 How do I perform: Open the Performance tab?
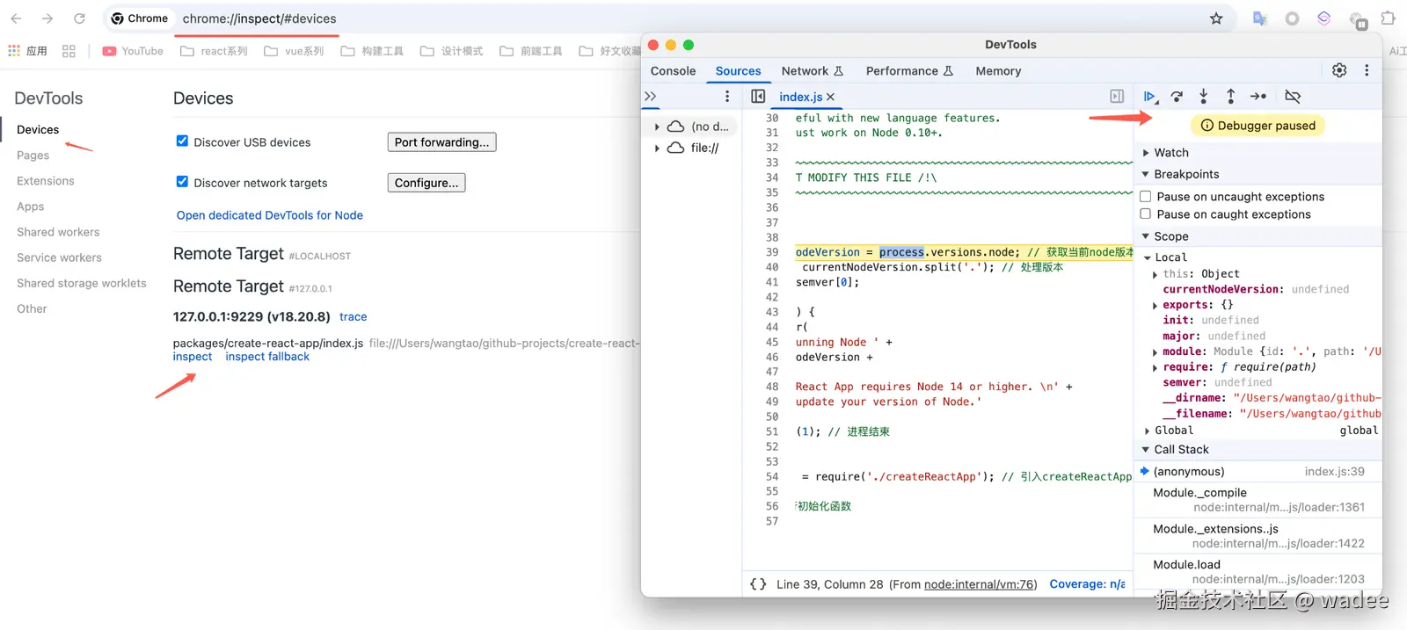(909, 71)
